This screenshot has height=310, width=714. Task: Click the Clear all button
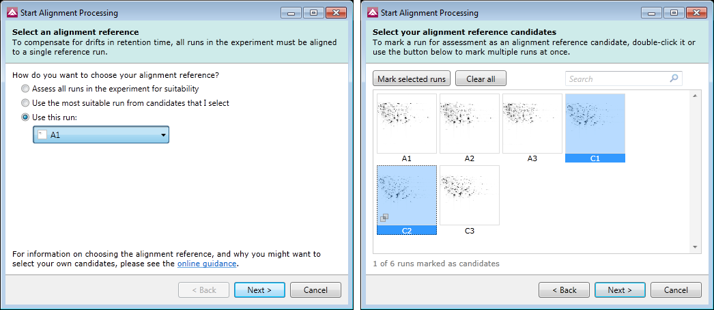click(481, 79)
